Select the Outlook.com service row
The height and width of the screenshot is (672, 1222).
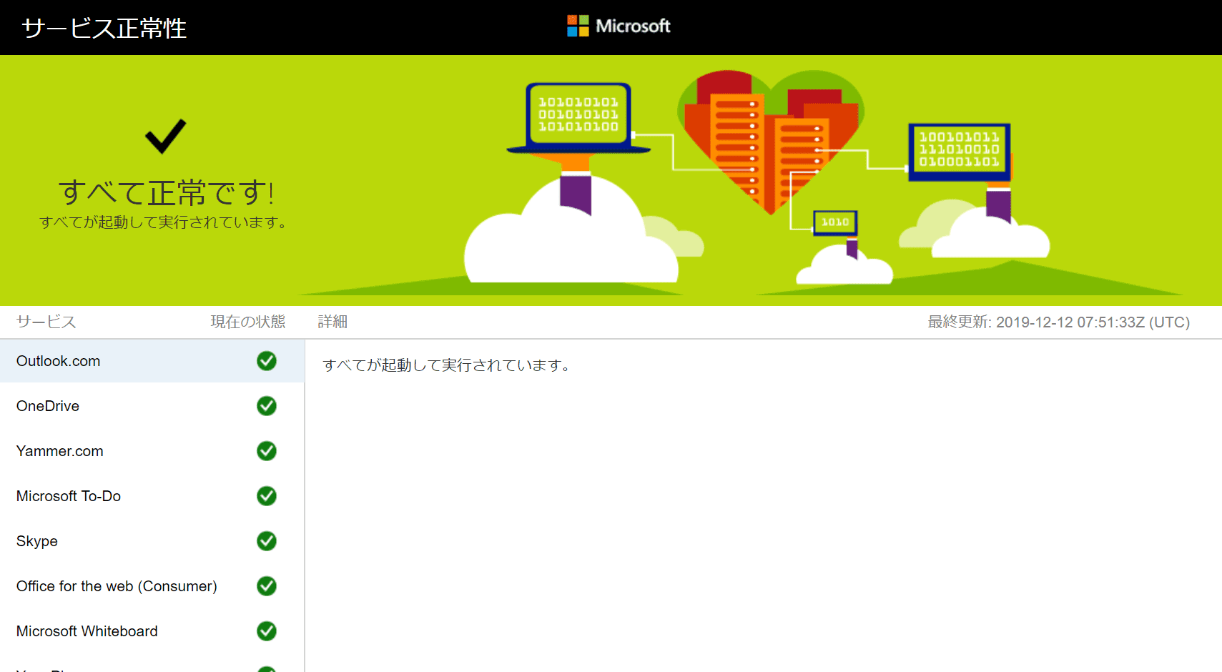click(x=152, y=361)
